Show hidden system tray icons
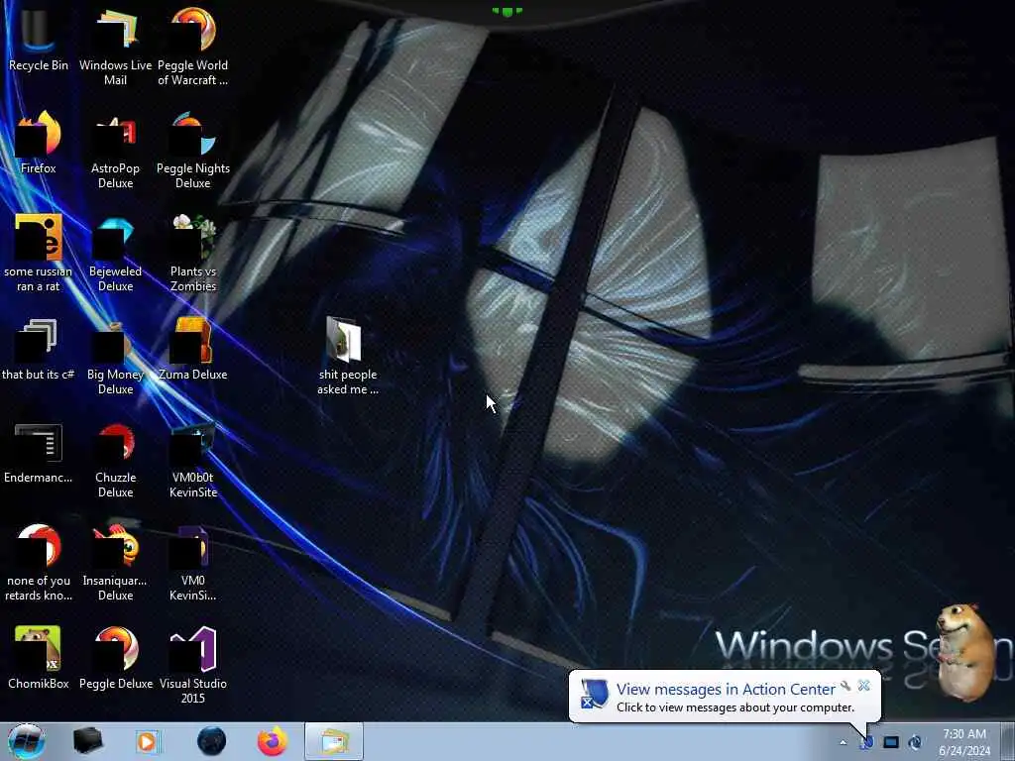Image resolution: width=1015 pixels, height=761 pixels. click(843, 742)
